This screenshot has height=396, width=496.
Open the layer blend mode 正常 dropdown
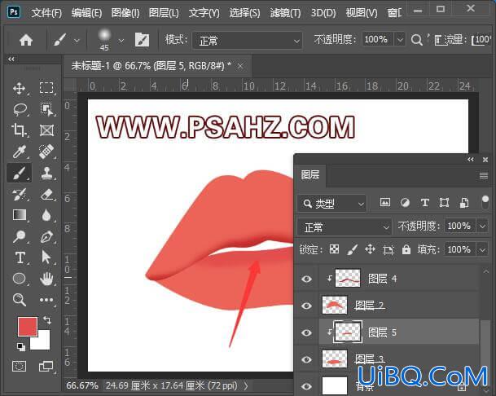tap(345, 227)
